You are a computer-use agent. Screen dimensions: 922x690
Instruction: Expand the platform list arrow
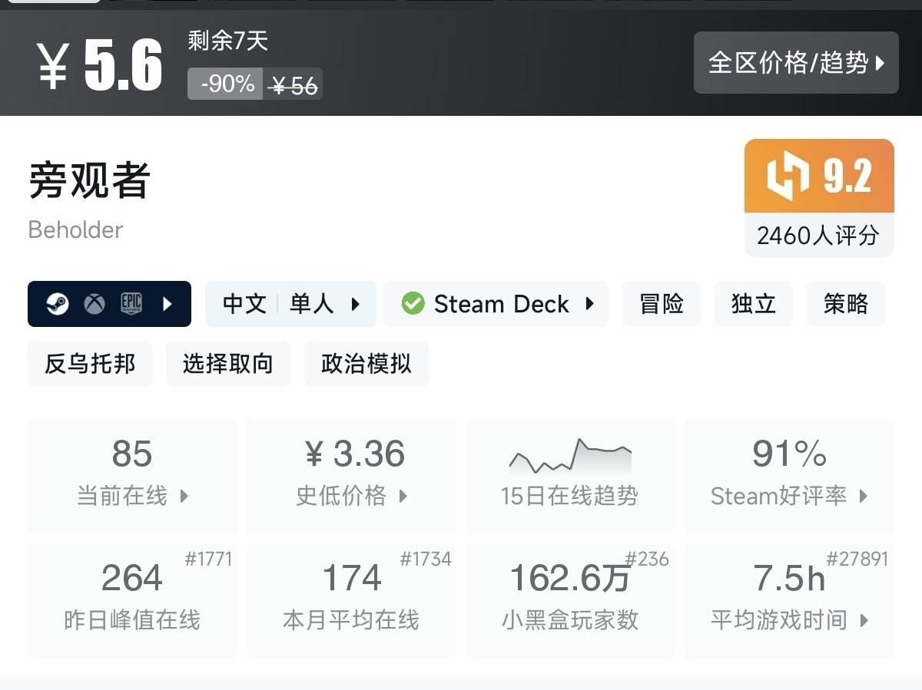pos(167,304)
